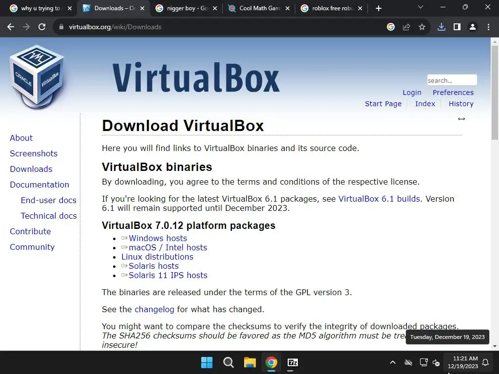The width and height of the screenshot is (499, 374).
Task: Click the site search field
Action: point(452,80)
